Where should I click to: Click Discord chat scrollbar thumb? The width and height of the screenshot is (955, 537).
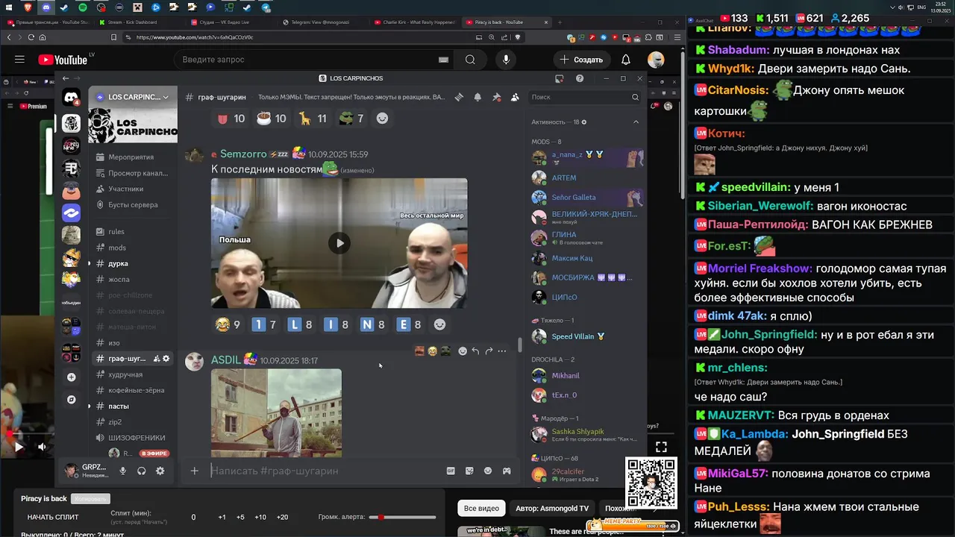point(520,345)
